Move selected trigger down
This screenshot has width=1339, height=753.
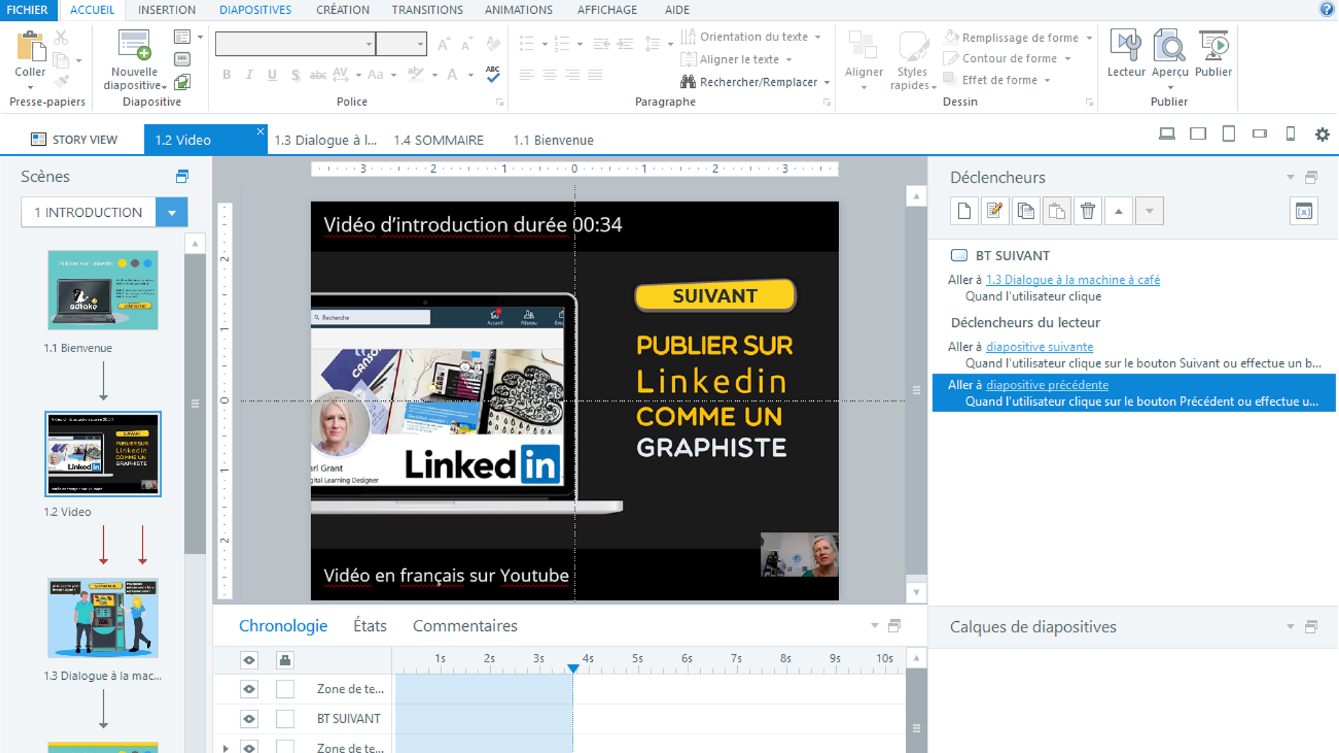point(1149,211)
